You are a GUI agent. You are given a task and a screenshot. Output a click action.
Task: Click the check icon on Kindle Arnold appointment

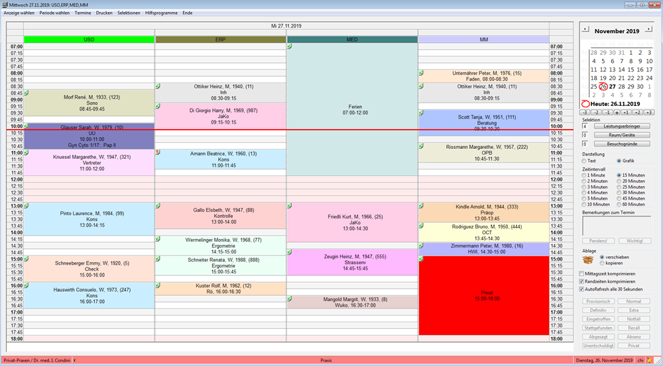click(421, 206)
